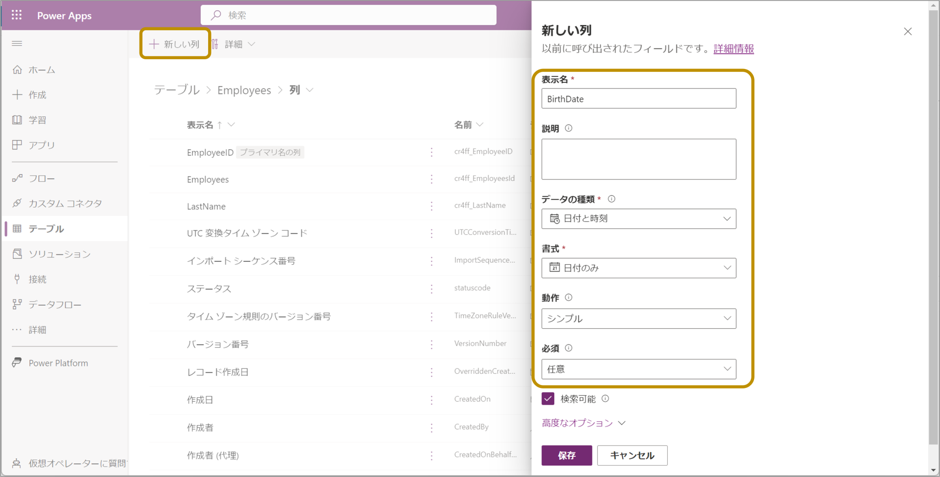Click the info icon next to 必須

coord(568,348)
